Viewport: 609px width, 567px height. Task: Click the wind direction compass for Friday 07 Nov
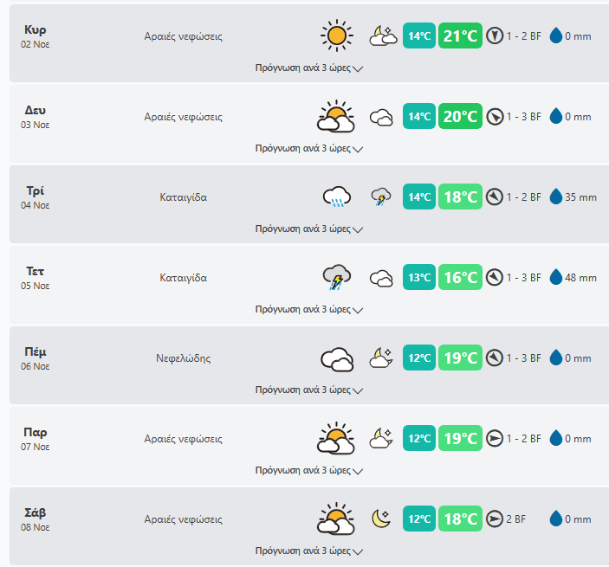(495, 439)
